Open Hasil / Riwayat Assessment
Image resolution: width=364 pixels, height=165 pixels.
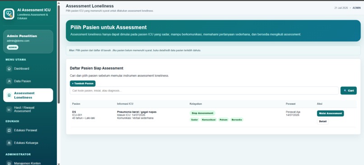coord(28,109)
